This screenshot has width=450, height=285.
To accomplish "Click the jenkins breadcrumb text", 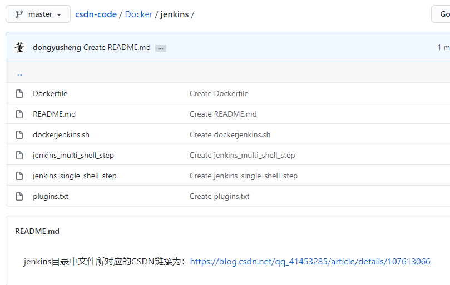I will point(175,14).
